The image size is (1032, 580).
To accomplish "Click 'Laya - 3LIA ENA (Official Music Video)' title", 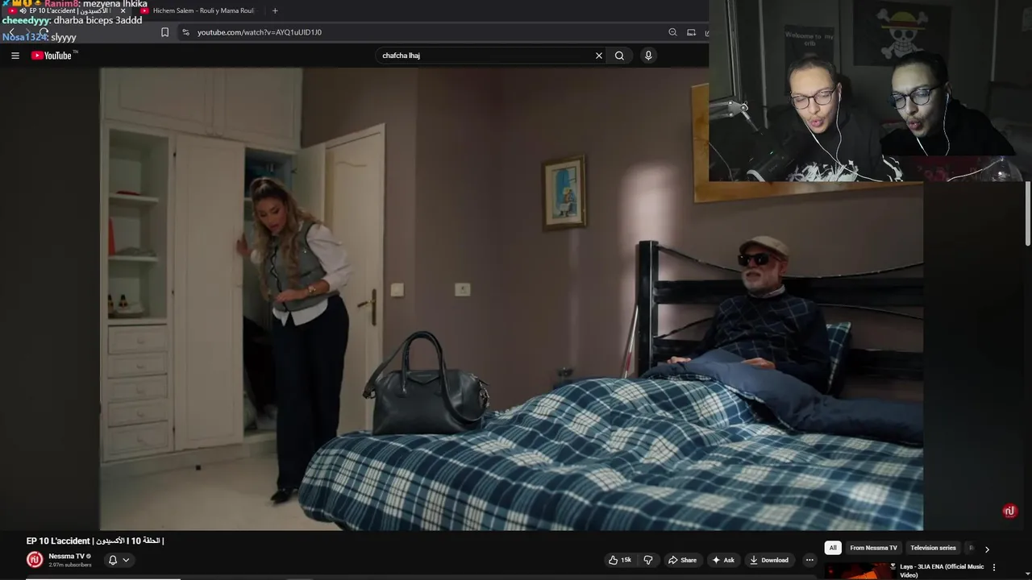I will (942, 570).
